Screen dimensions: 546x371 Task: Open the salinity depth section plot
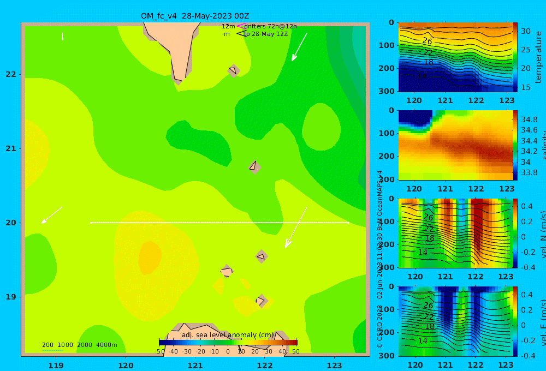pyautogui.click(x=455, y=145)
